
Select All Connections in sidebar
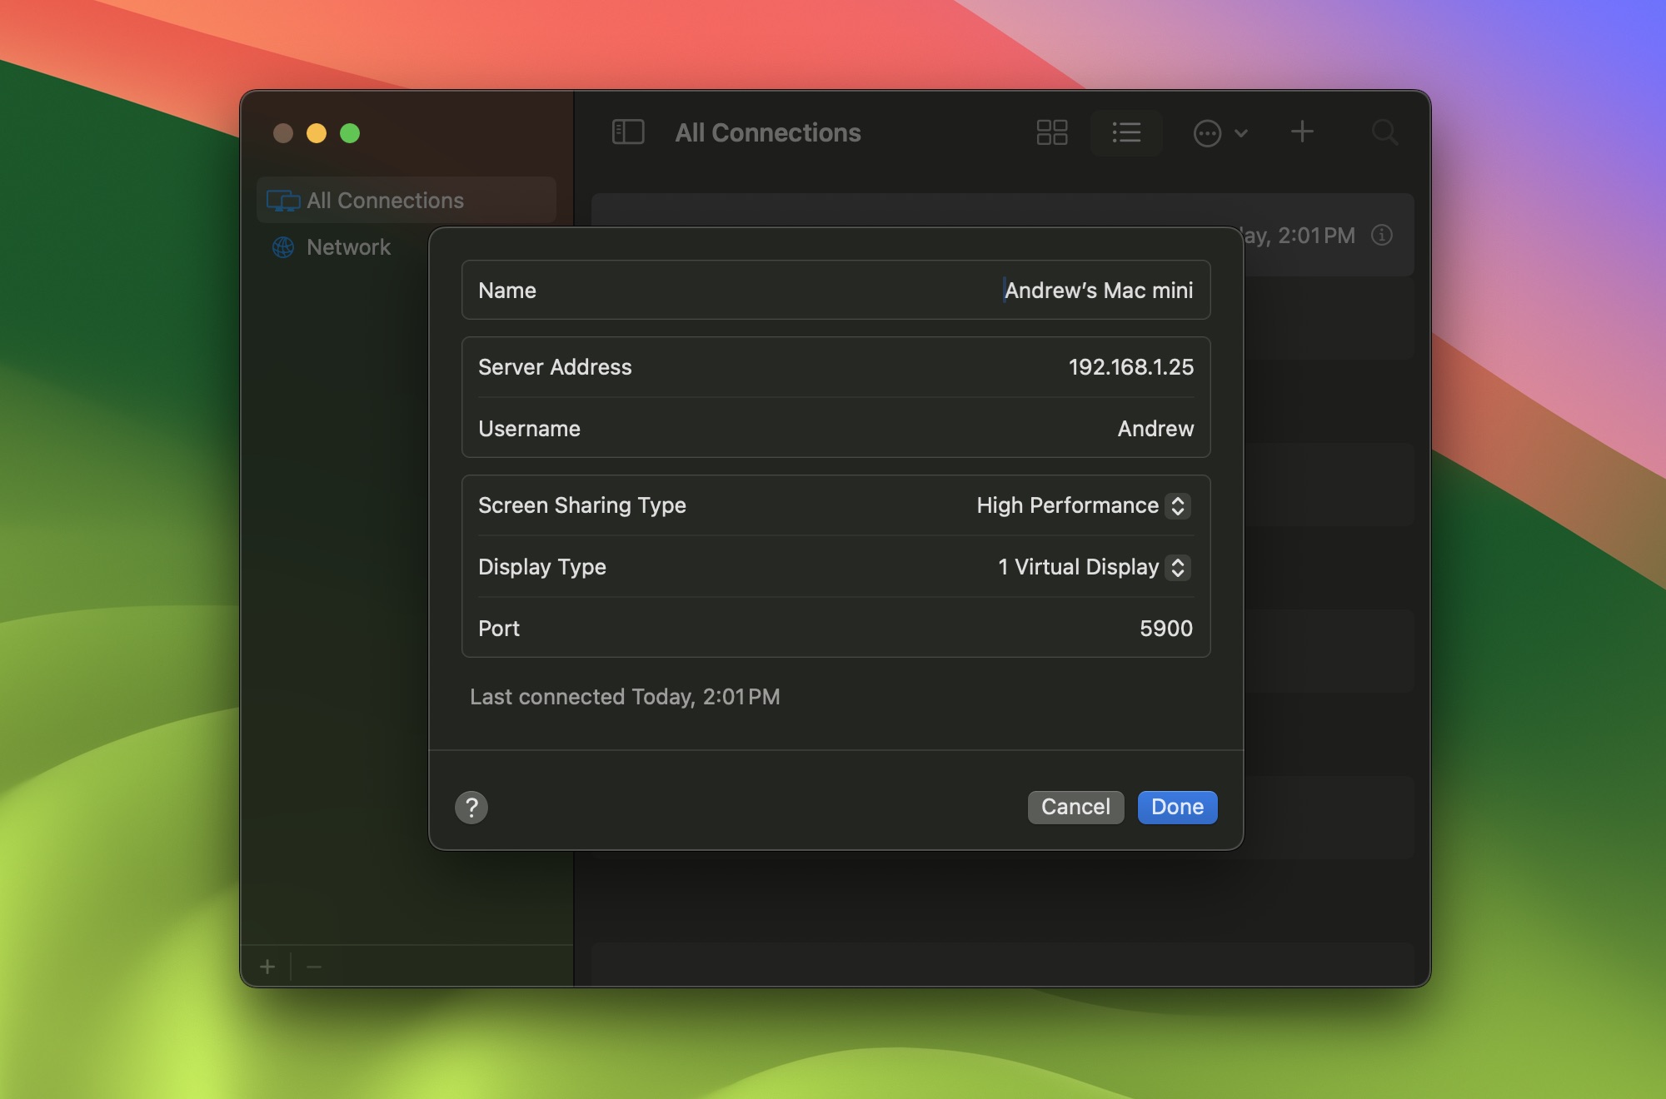click(385, 200)
